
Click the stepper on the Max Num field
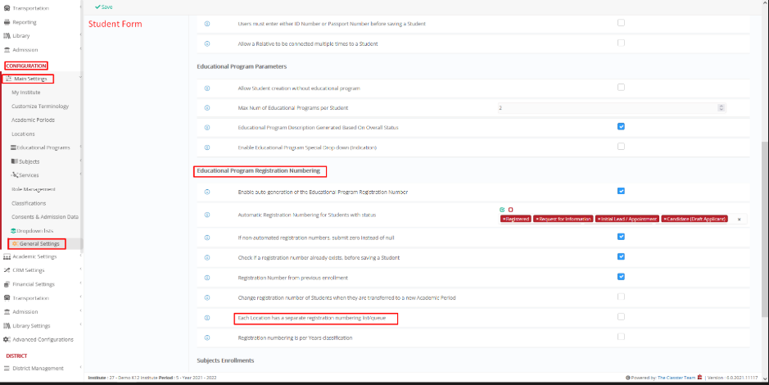pyautogui.click(x=721, y=108)
